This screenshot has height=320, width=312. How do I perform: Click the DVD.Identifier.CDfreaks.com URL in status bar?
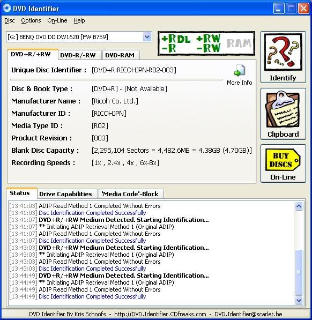click(160, 314)
